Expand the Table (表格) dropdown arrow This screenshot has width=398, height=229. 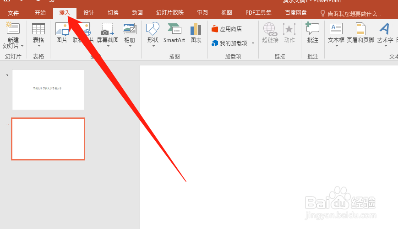[39, 46]
